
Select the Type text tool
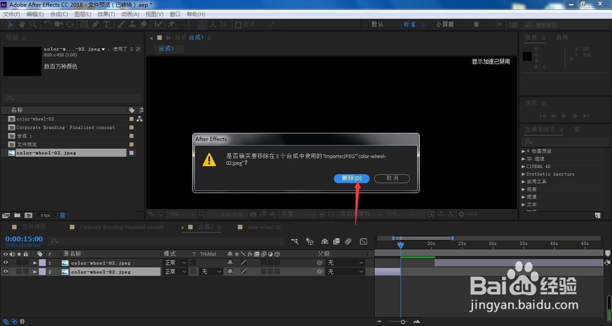106,24
